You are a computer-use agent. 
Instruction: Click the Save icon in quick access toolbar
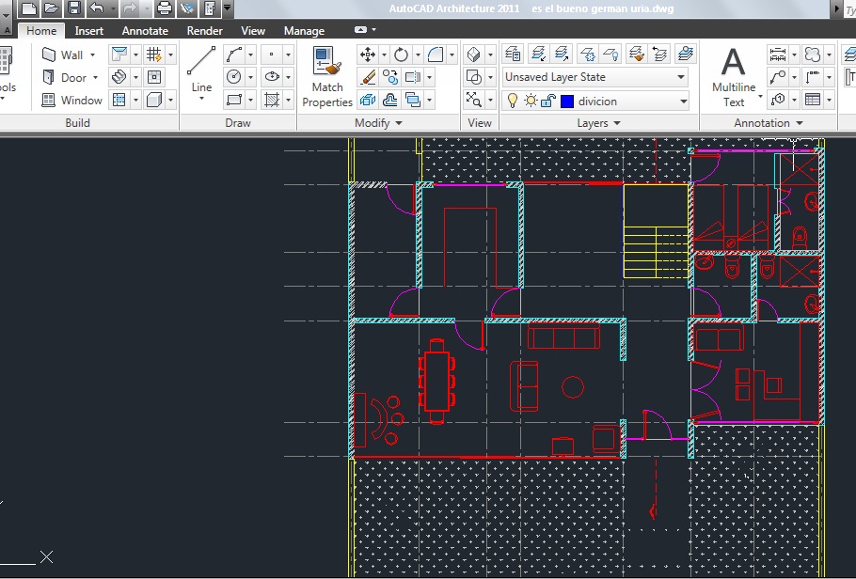(x=75, y=8)
